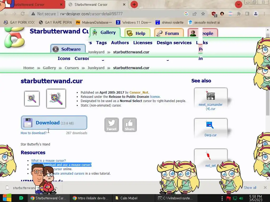Open the taskbar clock 5:58 PM

pos(256,198)
